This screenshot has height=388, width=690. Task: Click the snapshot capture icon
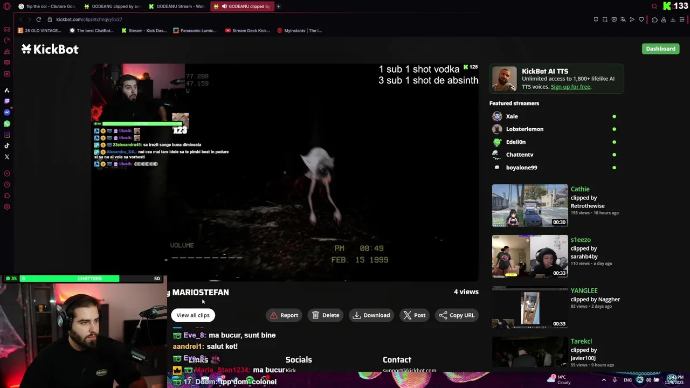[x=605, y=19]
